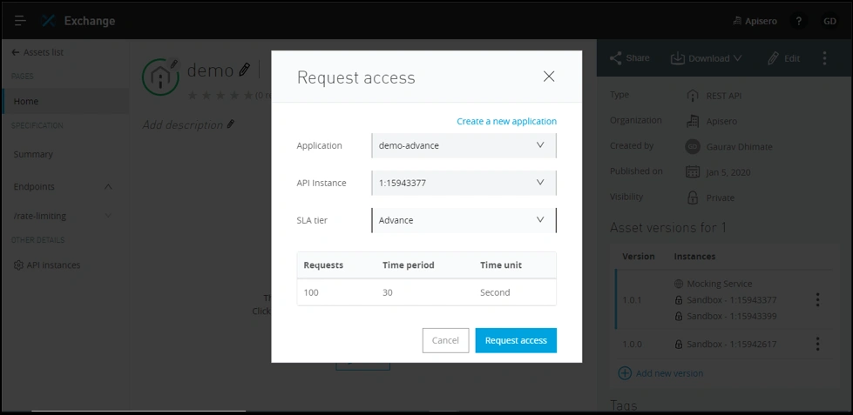Viewport: 853px width, 415px height.
Task: Open the Download dropdown menu
Action: click(707, 58)
